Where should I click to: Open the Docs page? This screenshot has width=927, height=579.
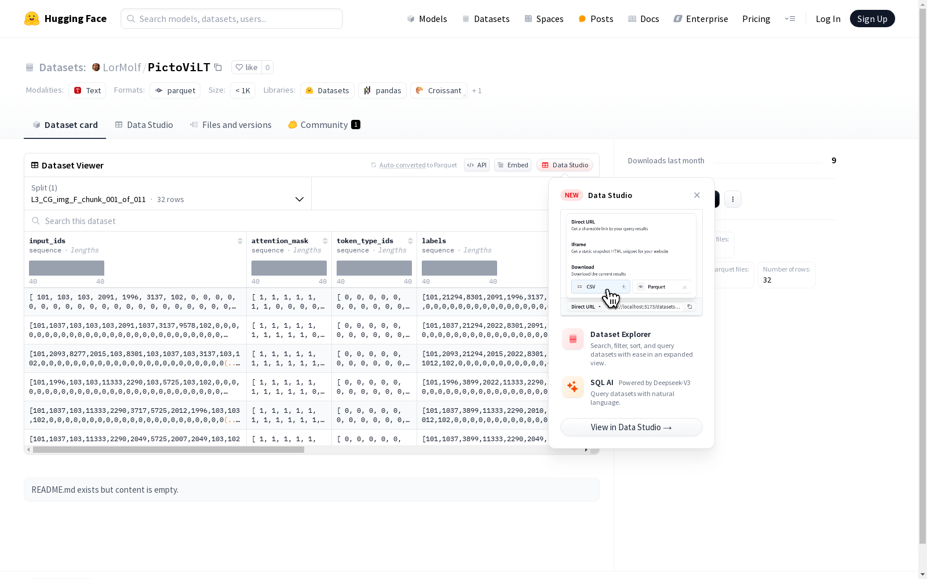[x=643, y=19]
